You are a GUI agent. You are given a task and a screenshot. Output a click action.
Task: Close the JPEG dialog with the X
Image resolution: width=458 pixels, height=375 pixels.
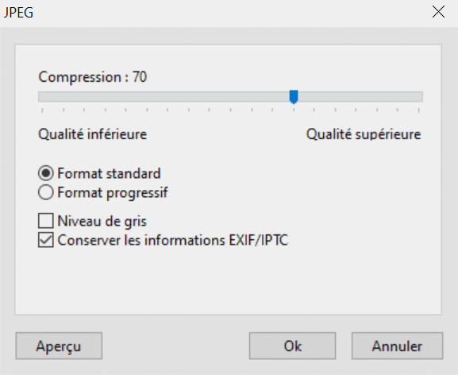coord(438,12)
